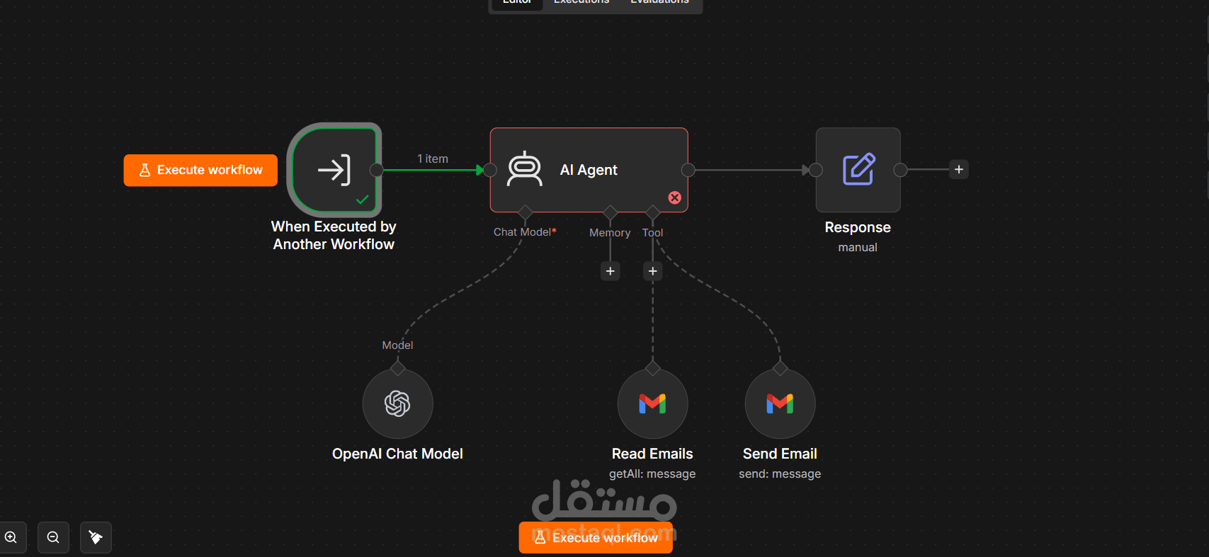1209x557 pixels.
Task: Click the AI Agent robot icon
Action: pyautogui.click(x=525, y=170)
